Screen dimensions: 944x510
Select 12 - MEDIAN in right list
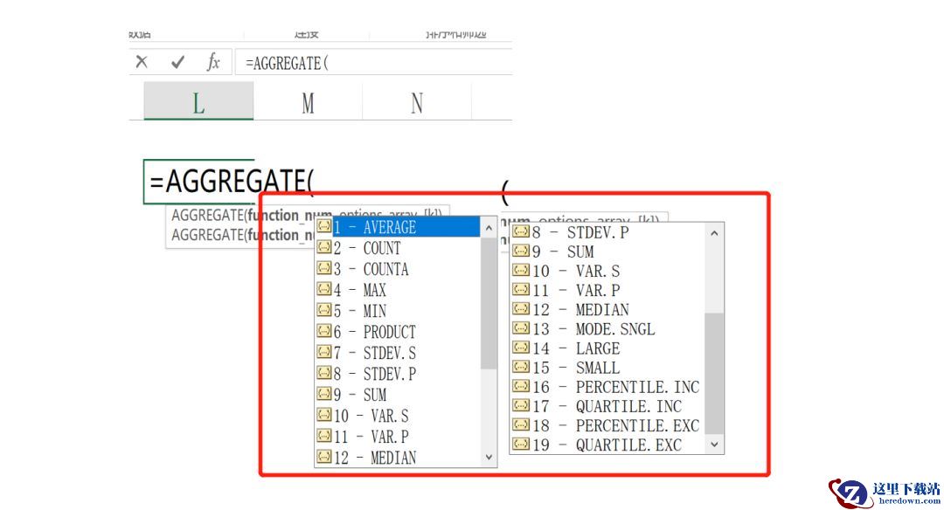click(x=607, y=310)
